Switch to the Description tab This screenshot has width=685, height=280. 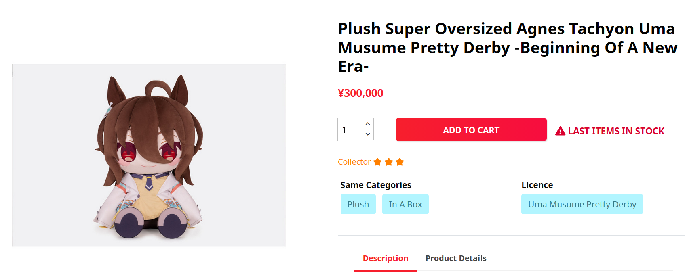coord(385,258)
